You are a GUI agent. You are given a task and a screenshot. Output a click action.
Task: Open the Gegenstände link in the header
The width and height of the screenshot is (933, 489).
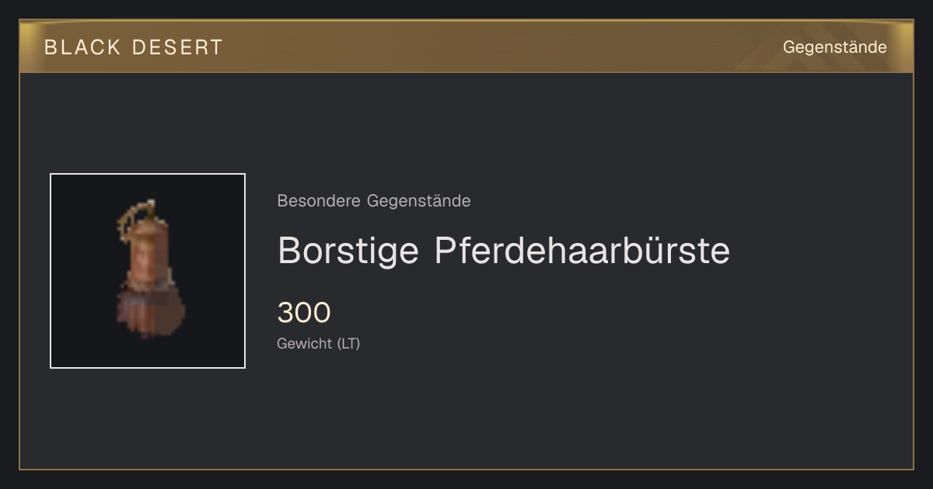tap(834, 47)
